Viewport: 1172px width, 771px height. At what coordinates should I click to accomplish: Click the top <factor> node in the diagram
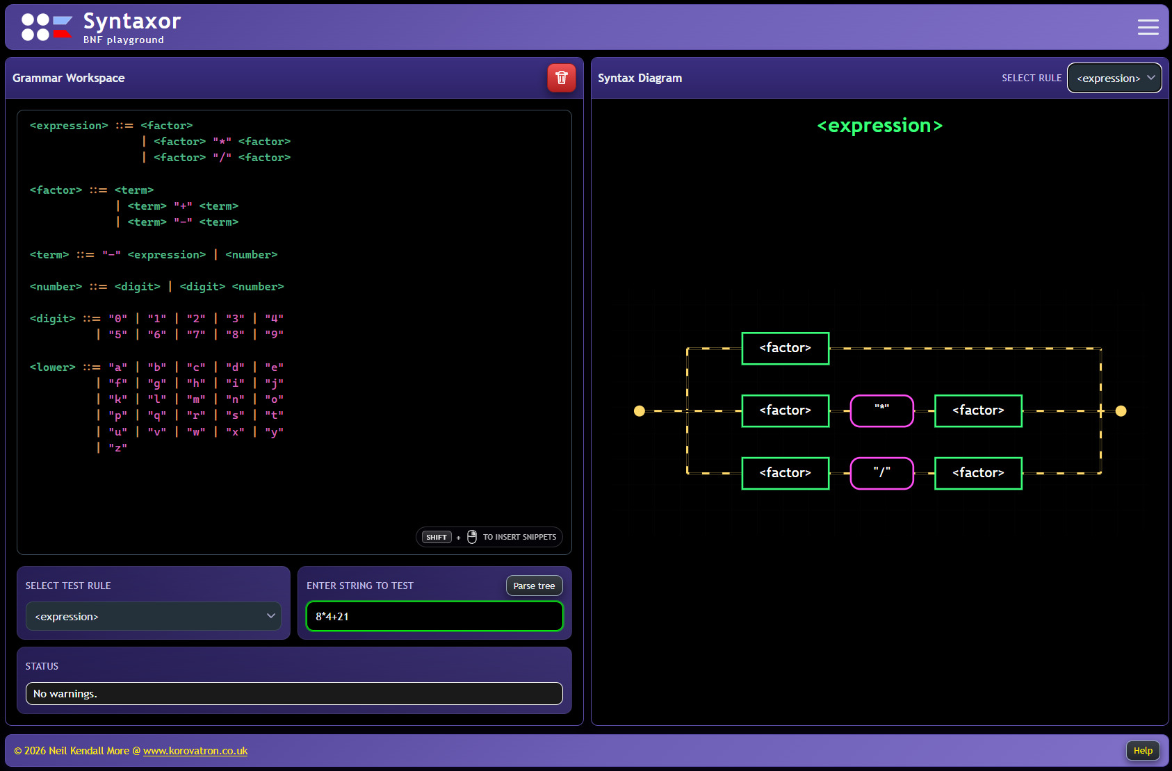click(x=786, y=348)
